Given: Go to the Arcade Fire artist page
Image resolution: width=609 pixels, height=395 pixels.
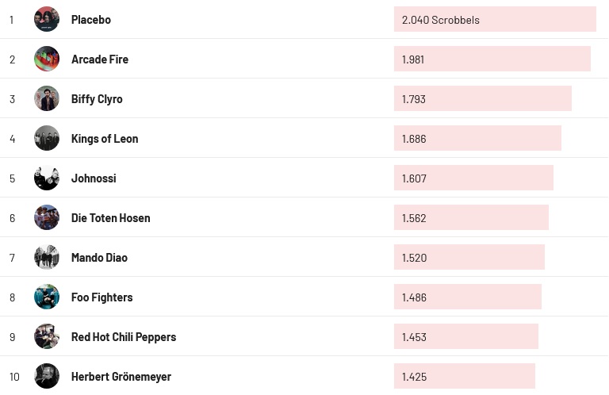Looking at the screenshot, I should (100, 59).
